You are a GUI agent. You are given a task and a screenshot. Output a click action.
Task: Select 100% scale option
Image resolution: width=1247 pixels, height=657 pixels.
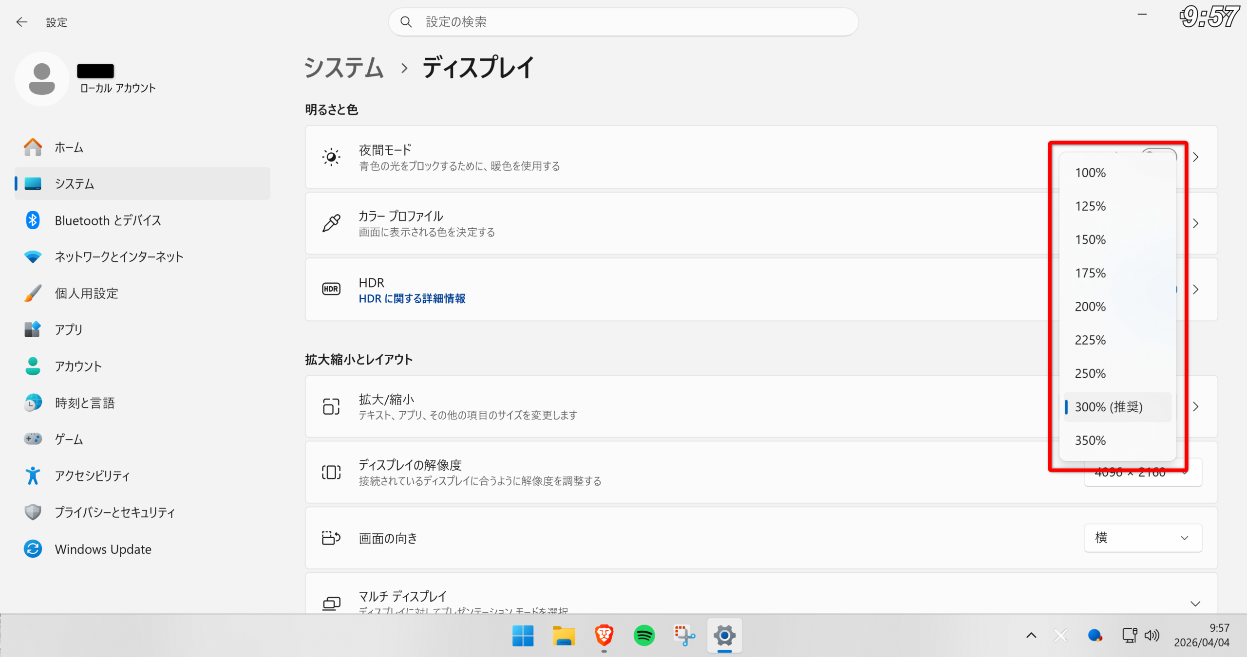[1090, 173]
